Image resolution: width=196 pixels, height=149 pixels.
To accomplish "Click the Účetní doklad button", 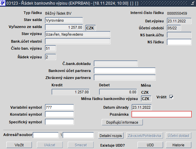I will point(178,136).
